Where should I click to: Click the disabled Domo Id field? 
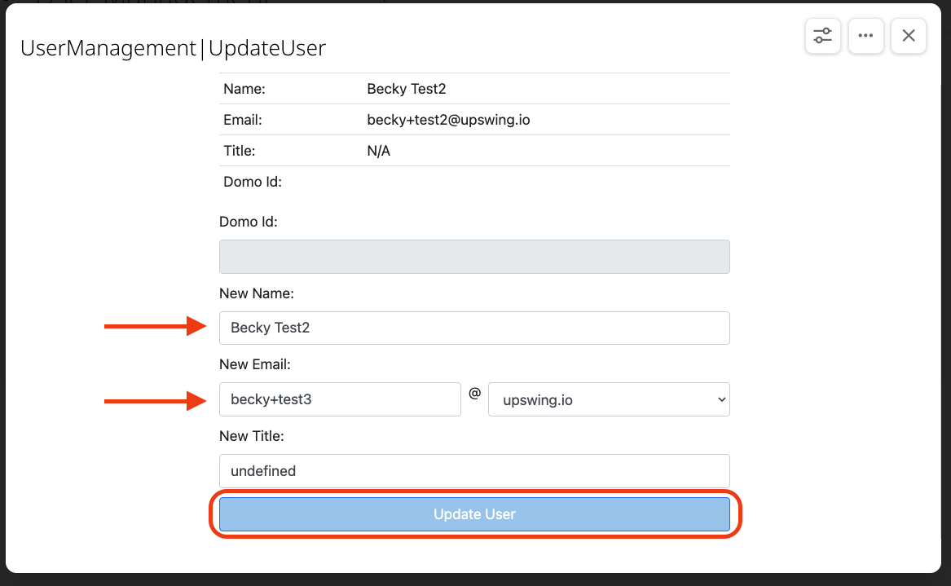click(x=474, y=257)
